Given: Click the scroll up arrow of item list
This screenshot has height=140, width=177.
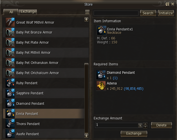Looking at the screenshot, I should [86, 19].
